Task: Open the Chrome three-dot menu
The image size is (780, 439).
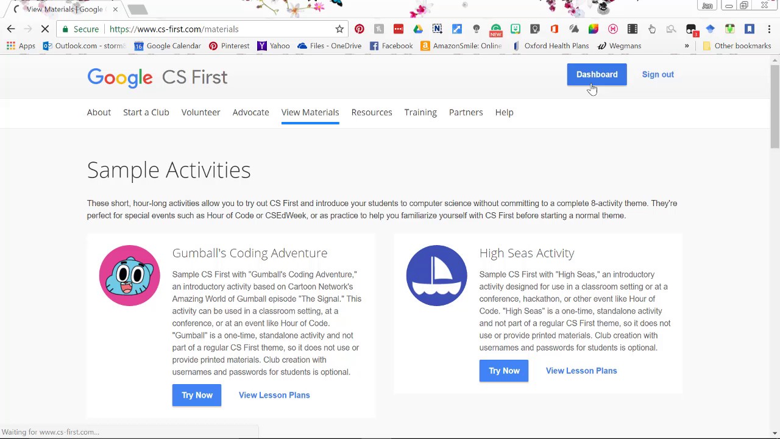Action: pos(769,29)
